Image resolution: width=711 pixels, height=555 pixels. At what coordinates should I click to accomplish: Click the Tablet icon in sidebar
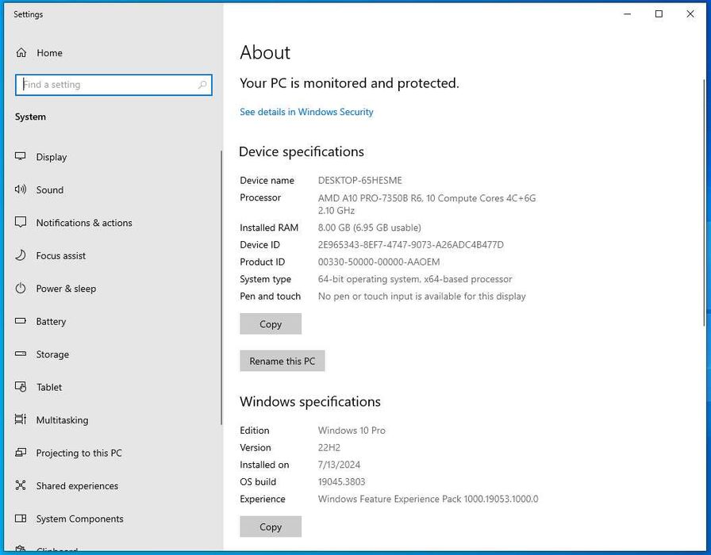(21, 387)
